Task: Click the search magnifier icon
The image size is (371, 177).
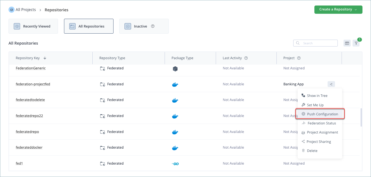Action: pyautogui.click(x=298, y=43)
